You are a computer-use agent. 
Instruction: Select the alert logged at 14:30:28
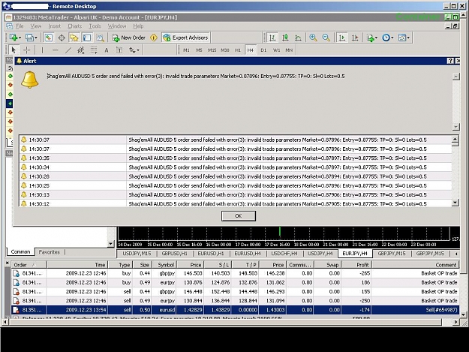point(236,176)
